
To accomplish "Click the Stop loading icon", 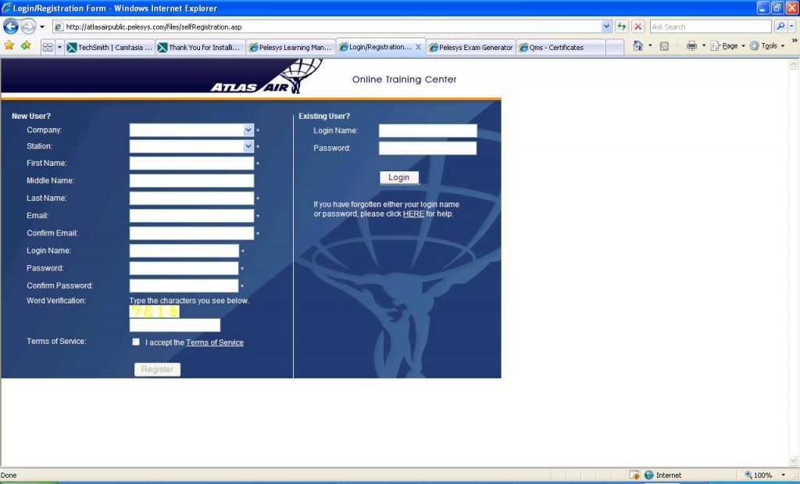I will (638, 27).
